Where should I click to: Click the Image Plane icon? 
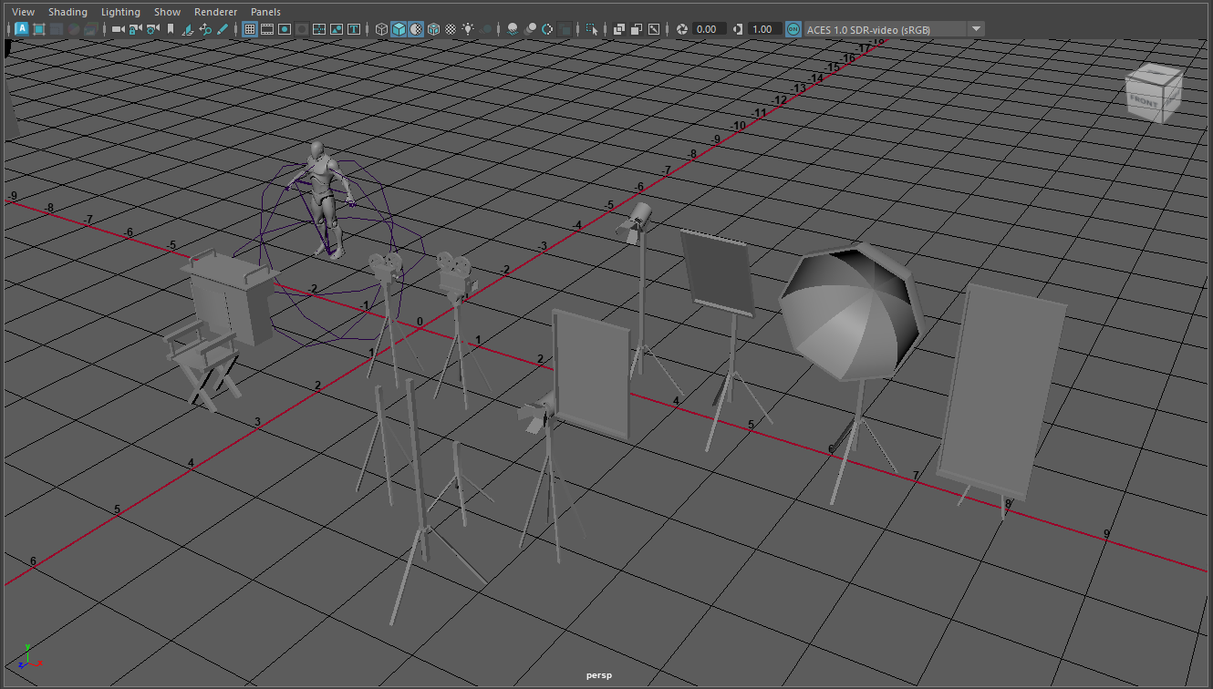tap(188, 29)
